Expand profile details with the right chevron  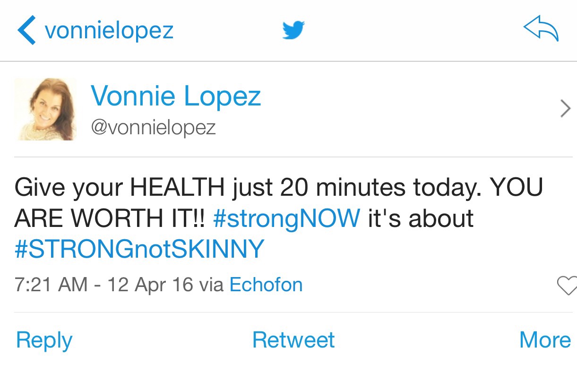pos(565,109)
